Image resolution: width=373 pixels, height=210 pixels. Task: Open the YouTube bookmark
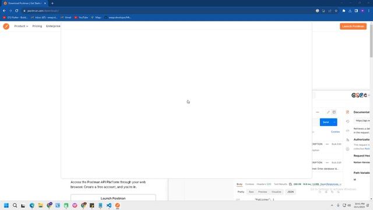81,17
